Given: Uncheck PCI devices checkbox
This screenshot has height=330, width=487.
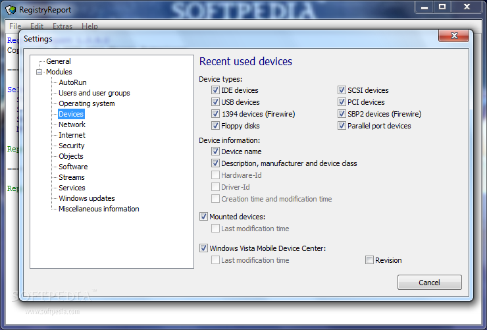Looking at the screenshot, I should pos(342,102).
